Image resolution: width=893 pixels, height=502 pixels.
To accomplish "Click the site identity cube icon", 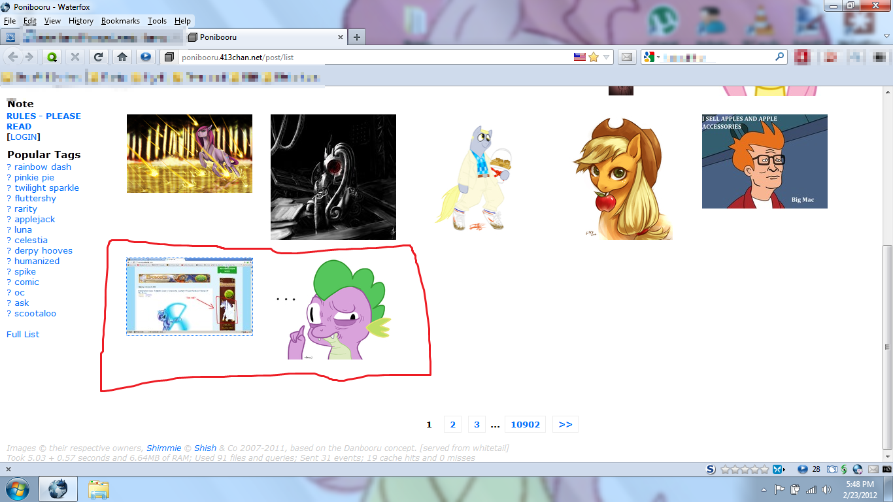I will tap(169, 58).
